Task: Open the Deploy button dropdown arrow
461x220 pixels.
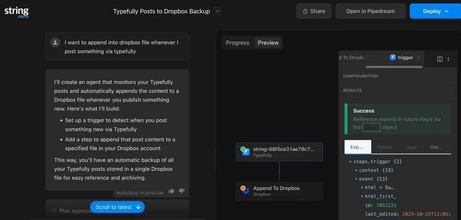Action: coord(447,11)
